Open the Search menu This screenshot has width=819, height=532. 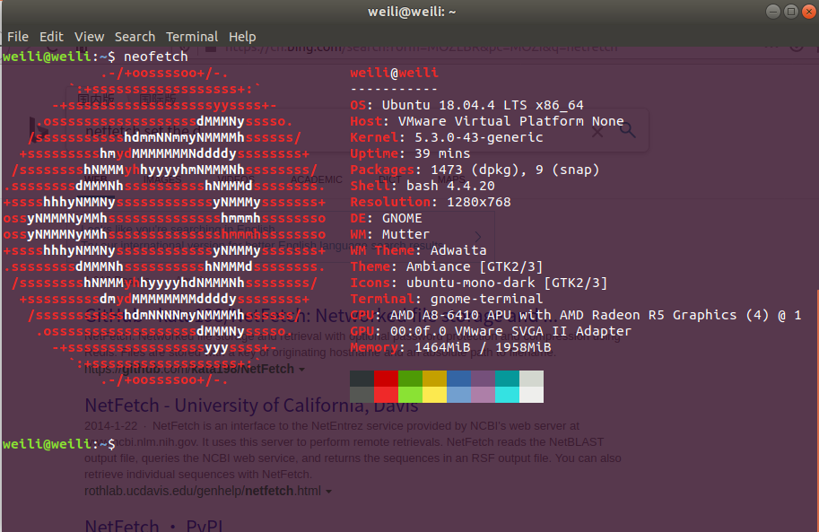pyautogui.click(x=135, y=37)
